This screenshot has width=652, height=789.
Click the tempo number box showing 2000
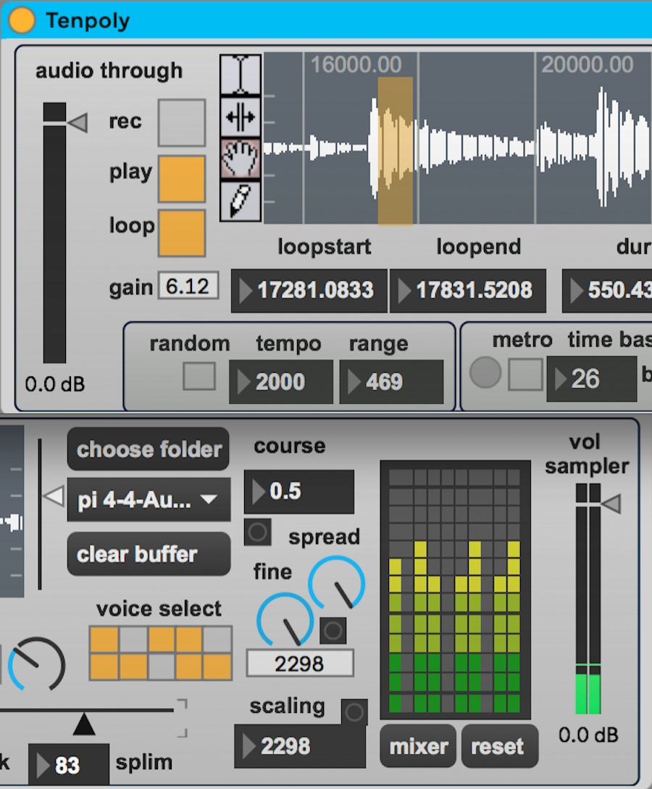[x=281, y=382]
